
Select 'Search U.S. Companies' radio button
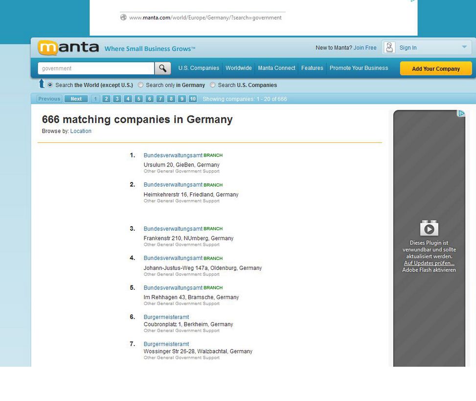212,85
